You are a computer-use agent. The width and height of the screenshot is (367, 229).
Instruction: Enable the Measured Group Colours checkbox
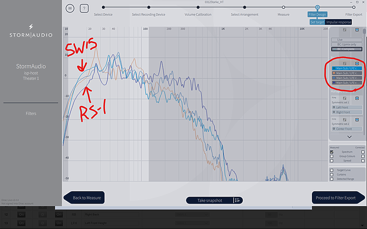click(x=332, y=156)
